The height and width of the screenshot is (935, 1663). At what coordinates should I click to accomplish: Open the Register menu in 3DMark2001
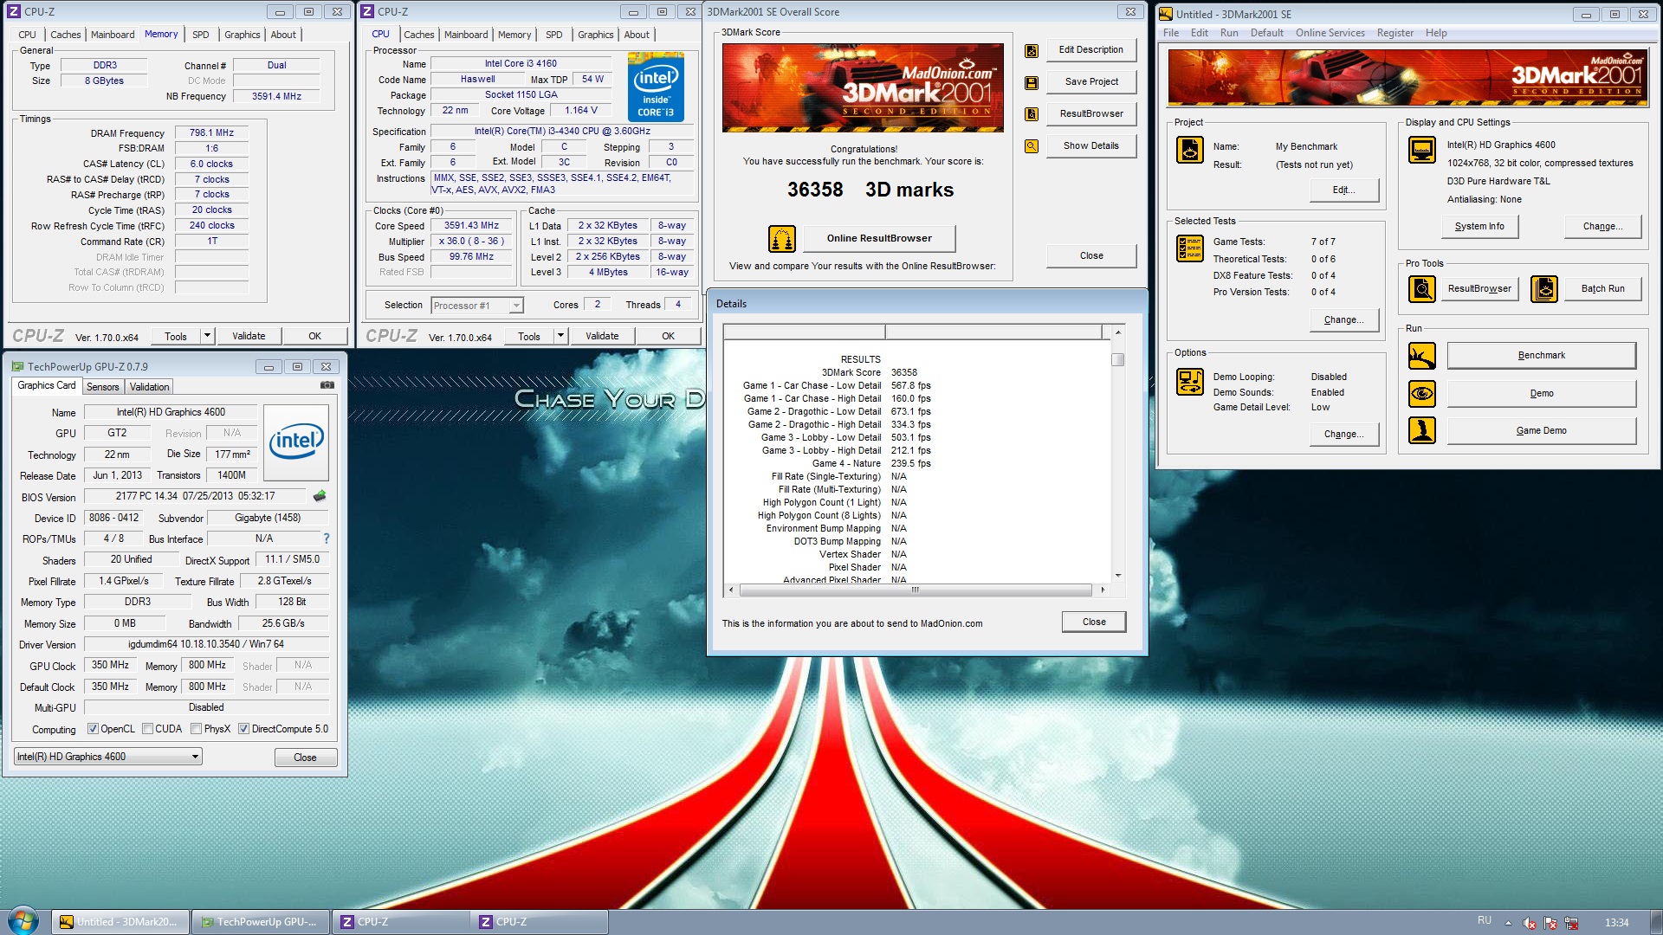click(x=1395, y=33)
